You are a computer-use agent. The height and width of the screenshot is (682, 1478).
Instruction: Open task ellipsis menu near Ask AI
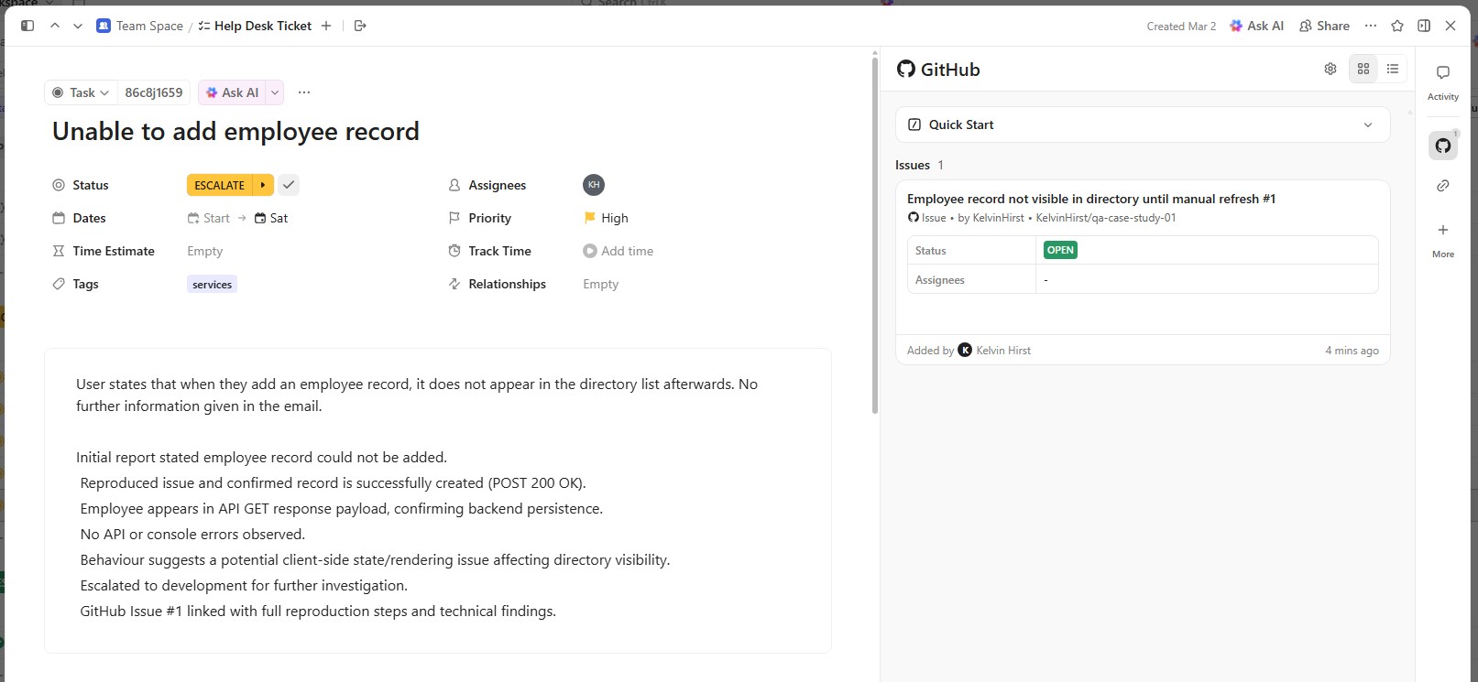[304, 92]
